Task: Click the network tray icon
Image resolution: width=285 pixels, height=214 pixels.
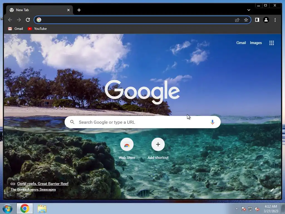Action: coord(250,209)
